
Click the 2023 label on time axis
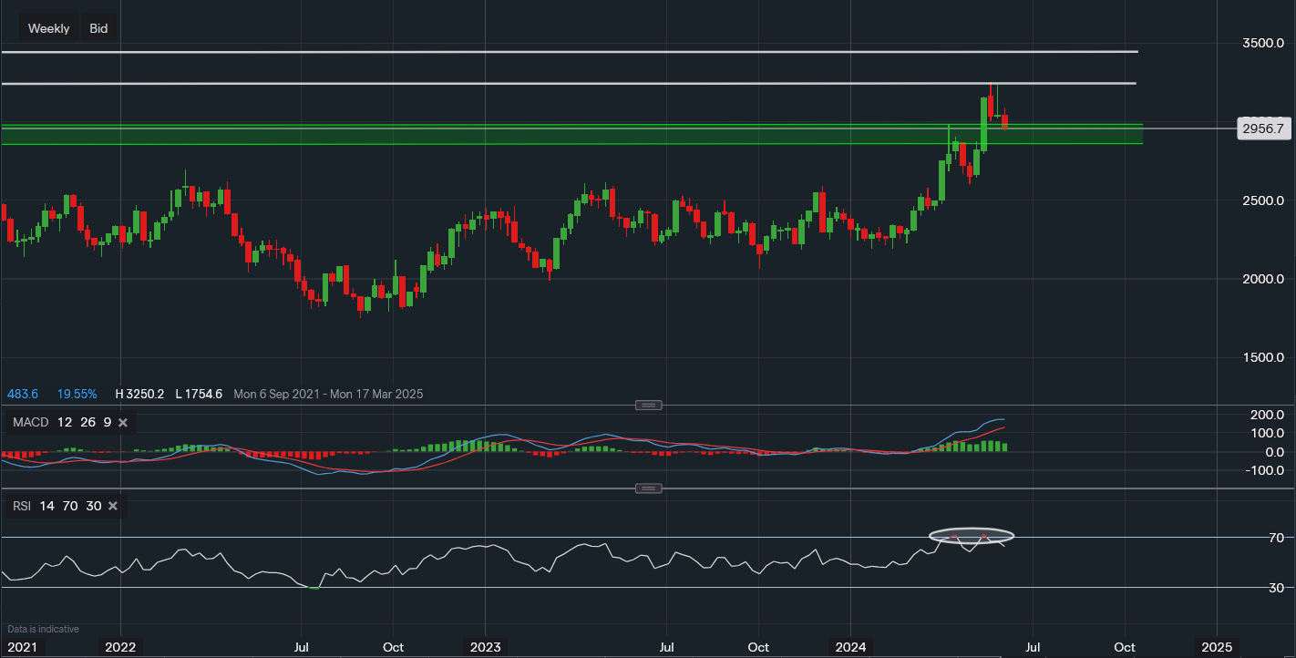[x=485, y=647]
